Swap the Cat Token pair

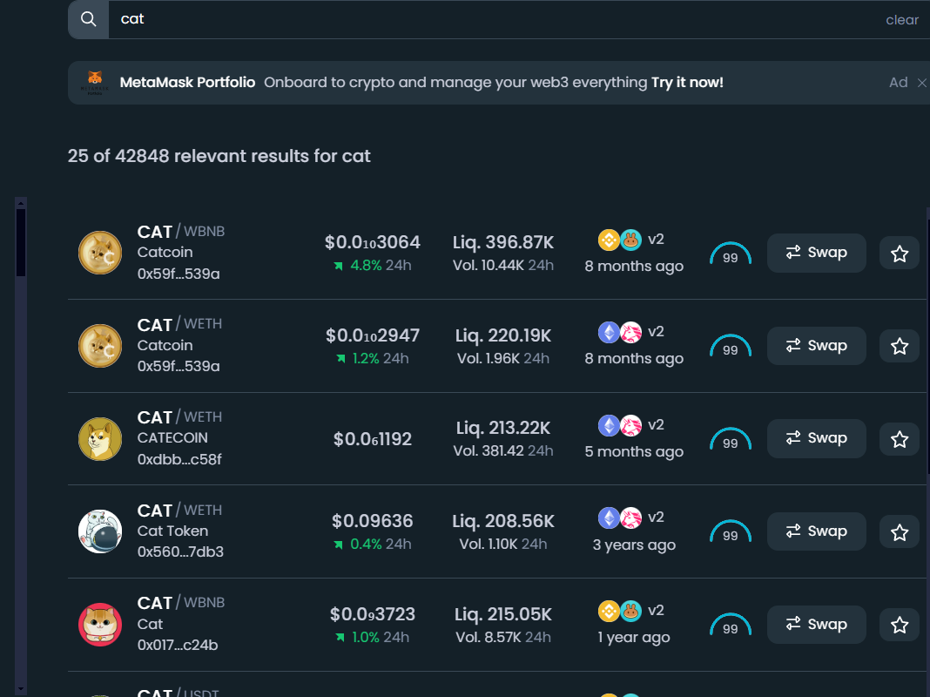(816, 531)
